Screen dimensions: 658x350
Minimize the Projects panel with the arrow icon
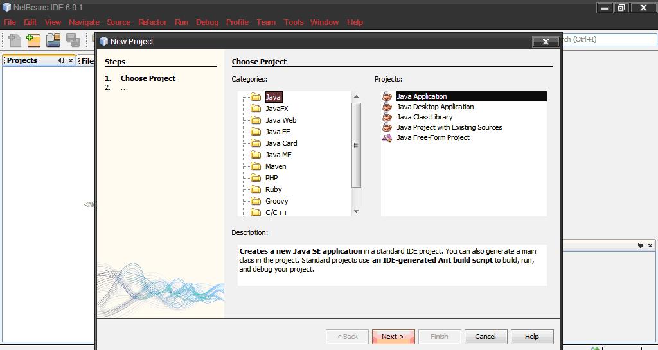point(61,60)
